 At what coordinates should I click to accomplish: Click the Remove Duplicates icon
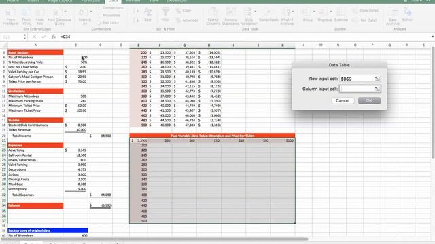click(x=231, y=16)
